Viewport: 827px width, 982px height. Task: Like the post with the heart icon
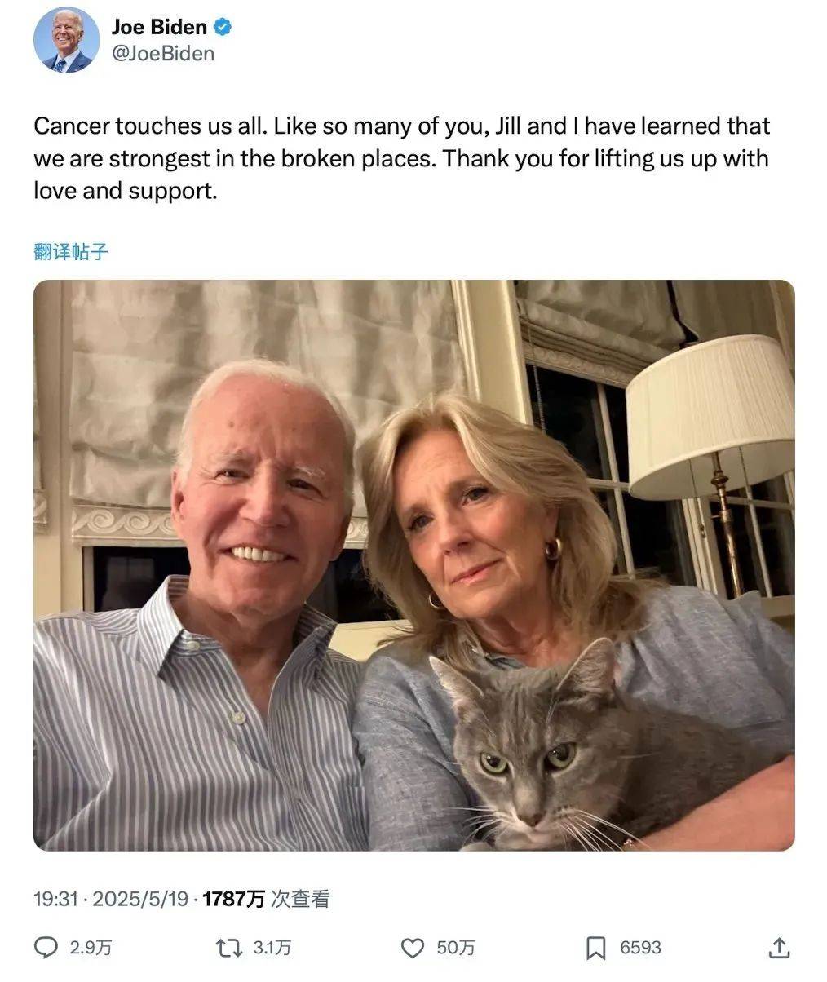413,947
